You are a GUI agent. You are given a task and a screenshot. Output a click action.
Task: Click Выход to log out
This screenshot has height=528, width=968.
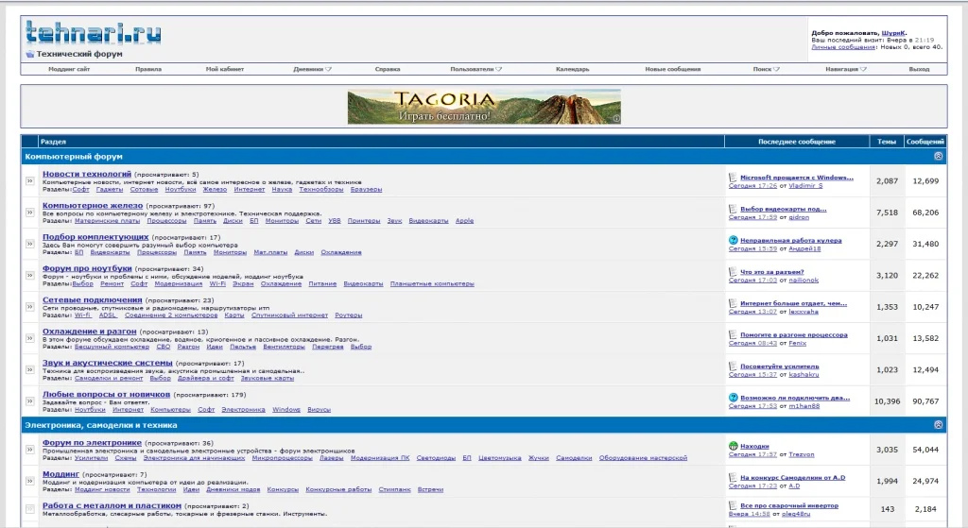point(919,69)
